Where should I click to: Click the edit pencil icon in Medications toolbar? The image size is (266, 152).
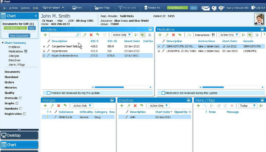166,35
